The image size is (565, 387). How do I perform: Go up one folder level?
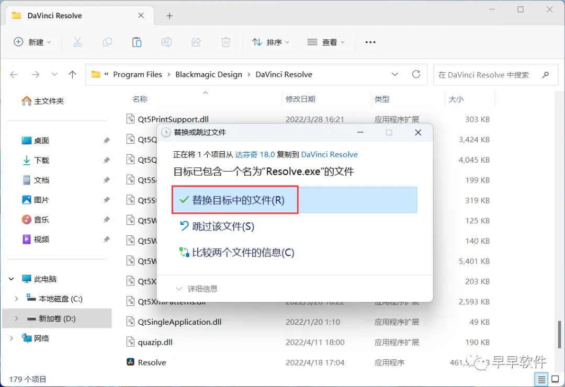[x=72, y=75]
